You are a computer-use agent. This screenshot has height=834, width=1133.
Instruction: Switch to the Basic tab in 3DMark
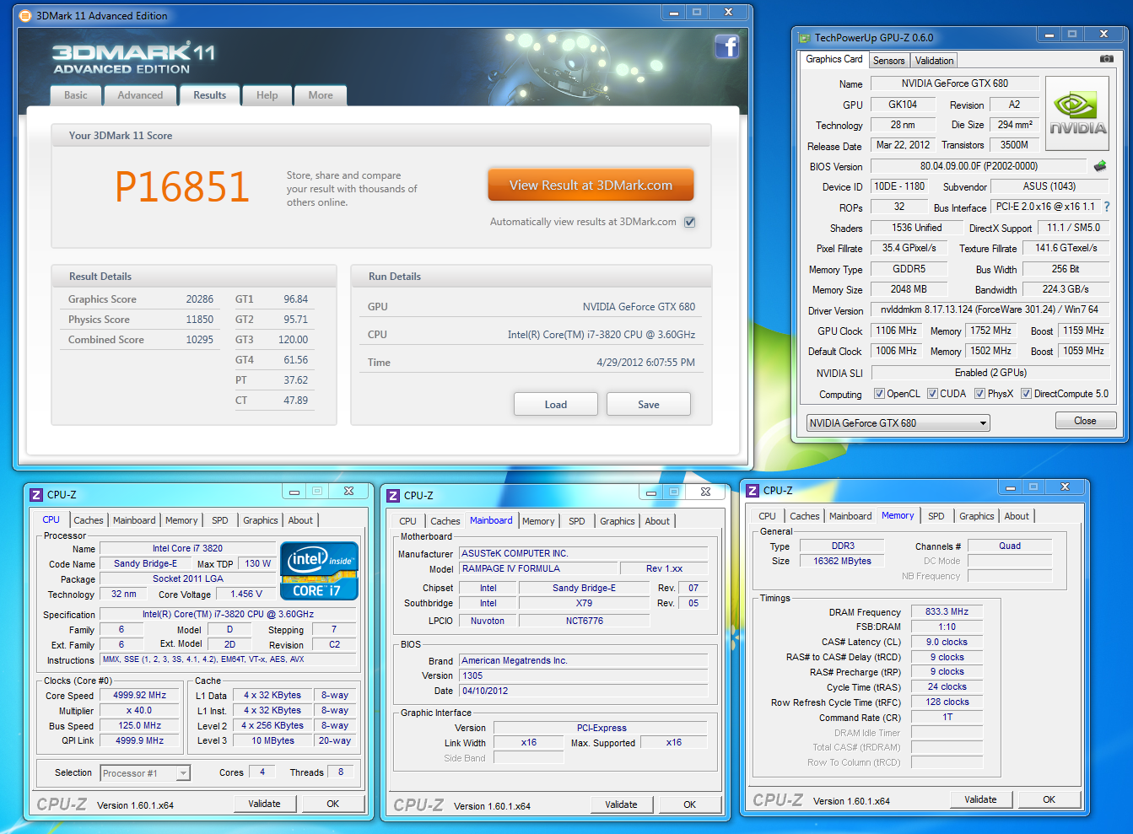(x=76, y=95)
